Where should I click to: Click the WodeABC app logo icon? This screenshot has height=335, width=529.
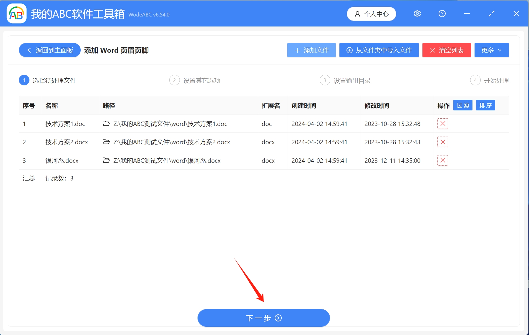[x=16, y=14]
